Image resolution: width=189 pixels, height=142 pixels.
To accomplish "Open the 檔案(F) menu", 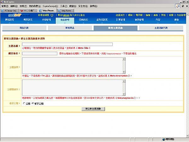I will click(5, 6).
